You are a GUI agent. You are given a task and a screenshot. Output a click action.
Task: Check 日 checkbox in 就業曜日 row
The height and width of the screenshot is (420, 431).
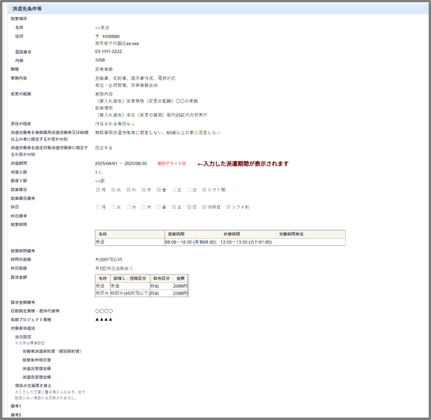coord(189,190)
